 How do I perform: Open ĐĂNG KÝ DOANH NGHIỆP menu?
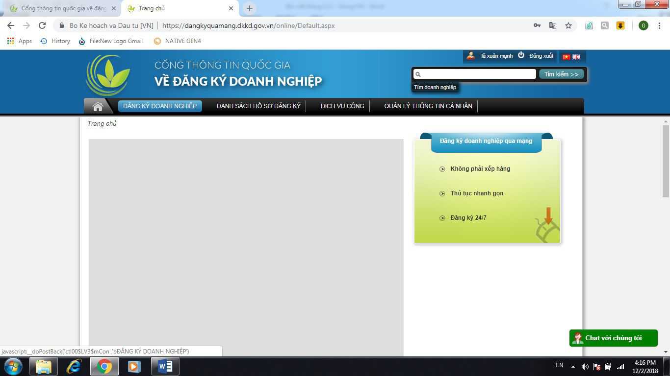[x=160, y=106]
